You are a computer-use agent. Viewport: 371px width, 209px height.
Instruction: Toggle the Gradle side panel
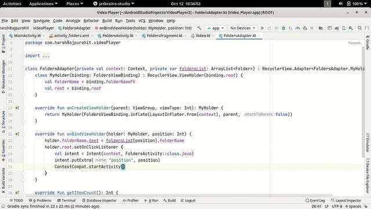[x=368, y=42]
